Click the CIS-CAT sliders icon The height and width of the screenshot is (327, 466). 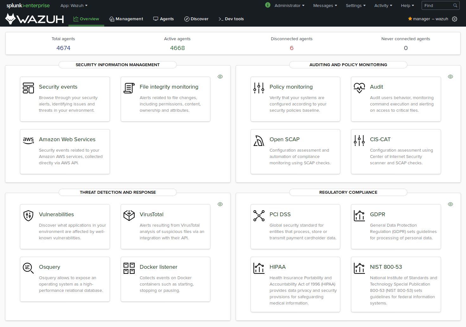click(359, 141)
